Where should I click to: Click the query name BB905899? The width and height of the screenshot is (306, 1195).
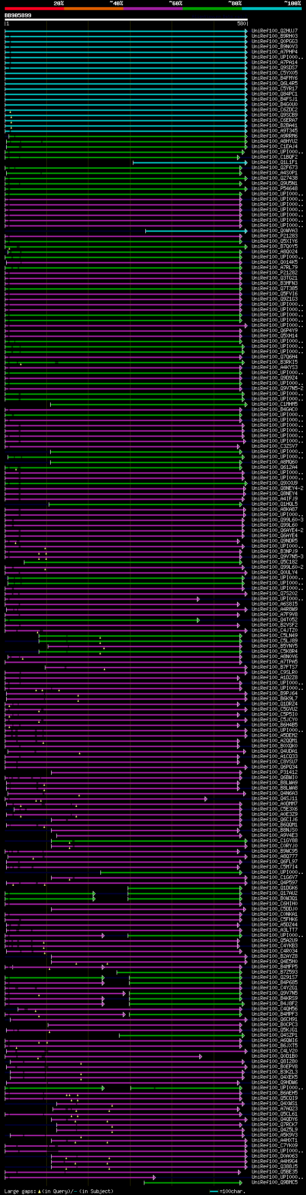pos(18,15)
